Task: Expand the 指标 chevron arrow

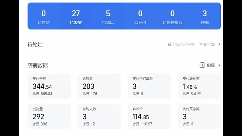Action: click(x=219, y=65)
